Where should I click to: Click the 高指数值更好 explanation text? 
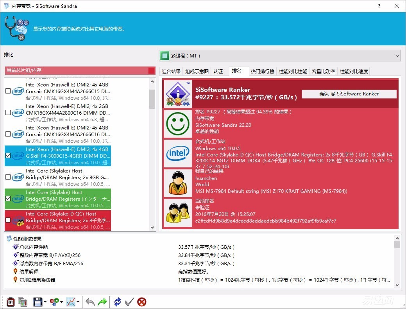(193, 272)
